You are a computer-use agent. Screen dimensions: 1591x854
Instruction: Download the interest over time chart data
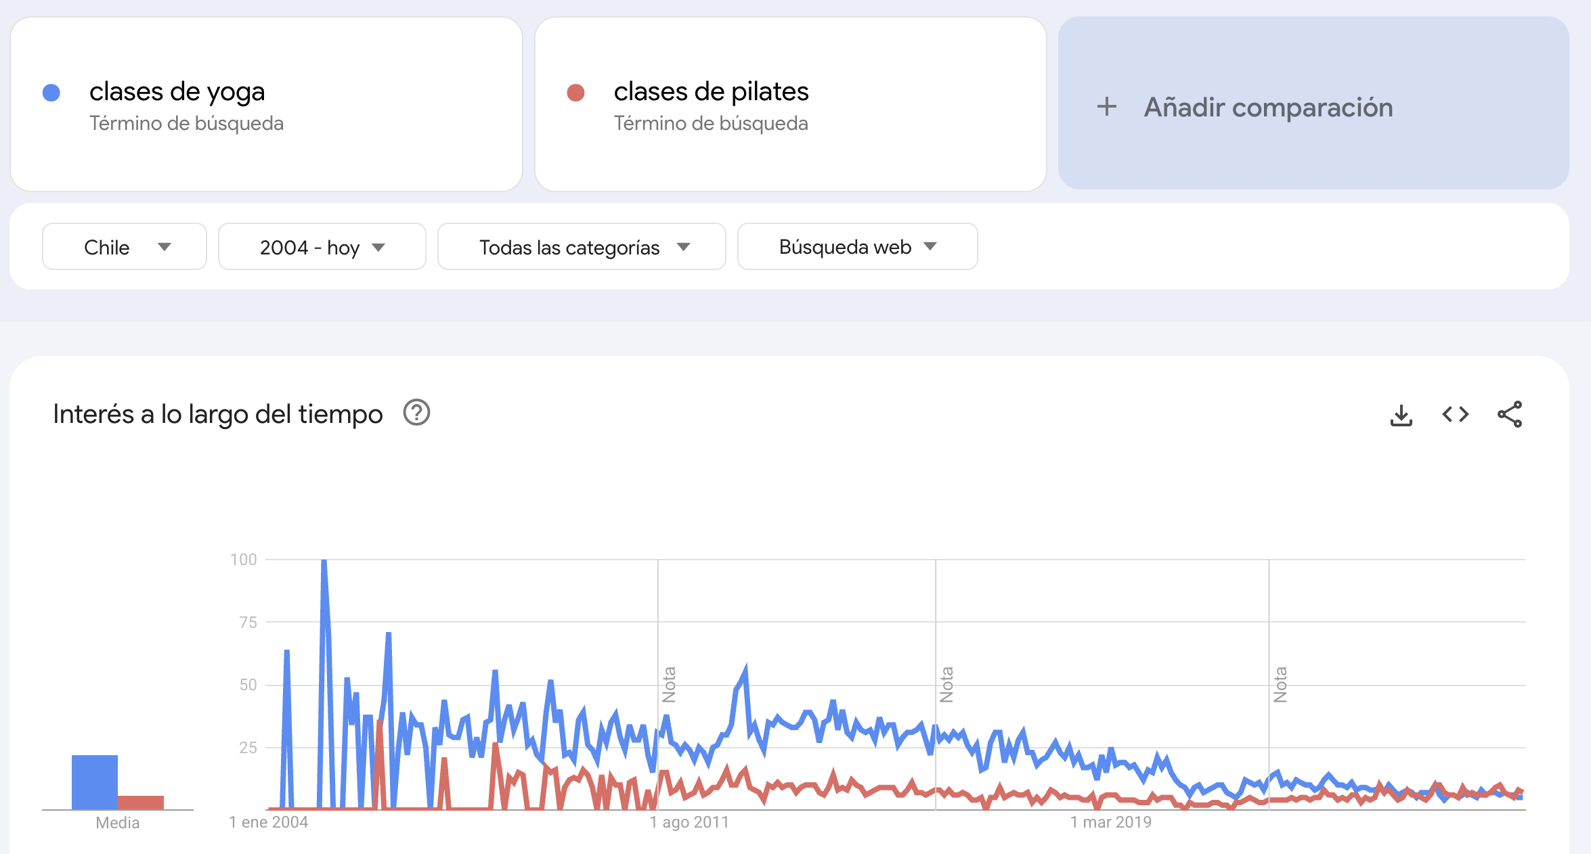pos(1401,415)
